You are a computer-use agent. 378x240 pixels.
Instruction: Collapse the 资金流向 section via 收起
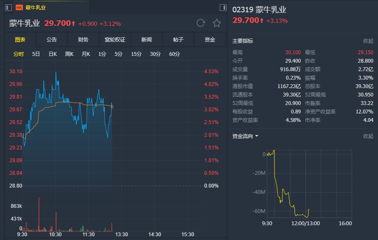pos(368,136)
